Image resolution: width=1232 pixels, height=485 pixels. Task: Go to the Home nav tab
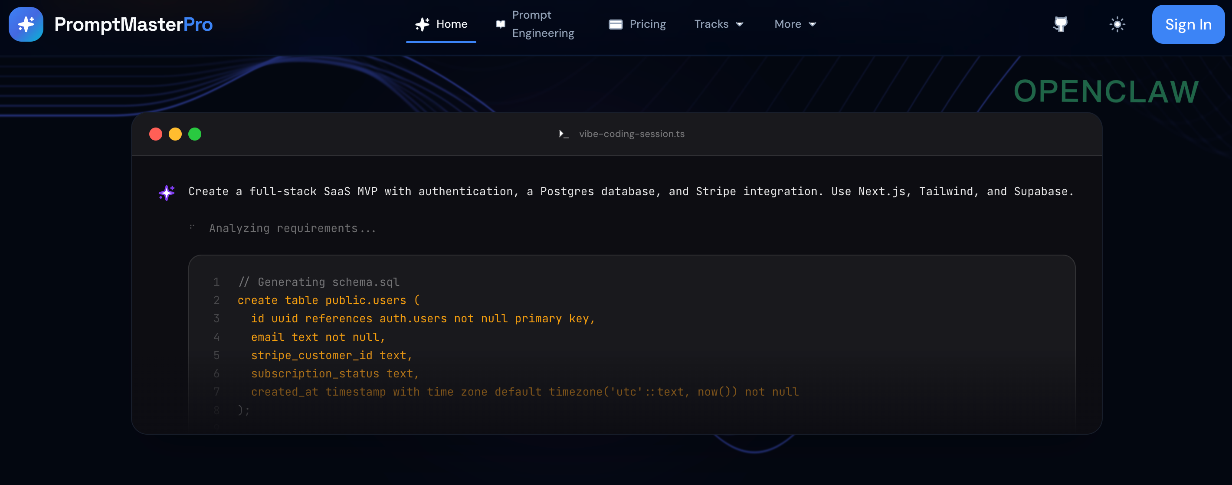pos(451,24)
